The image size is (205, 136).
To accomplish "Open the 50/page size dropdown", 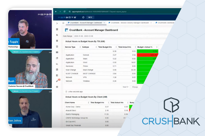I will pos(136,87).
